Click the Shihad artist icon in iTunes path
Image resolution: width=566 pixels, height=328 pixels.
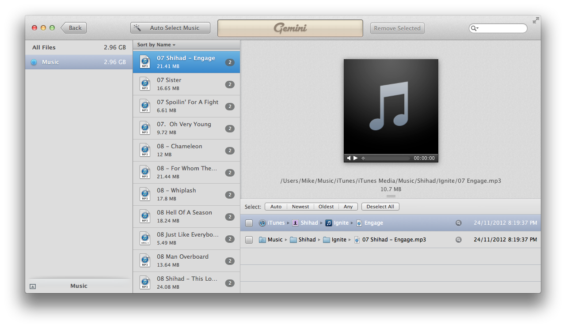(x=296, y=223)
